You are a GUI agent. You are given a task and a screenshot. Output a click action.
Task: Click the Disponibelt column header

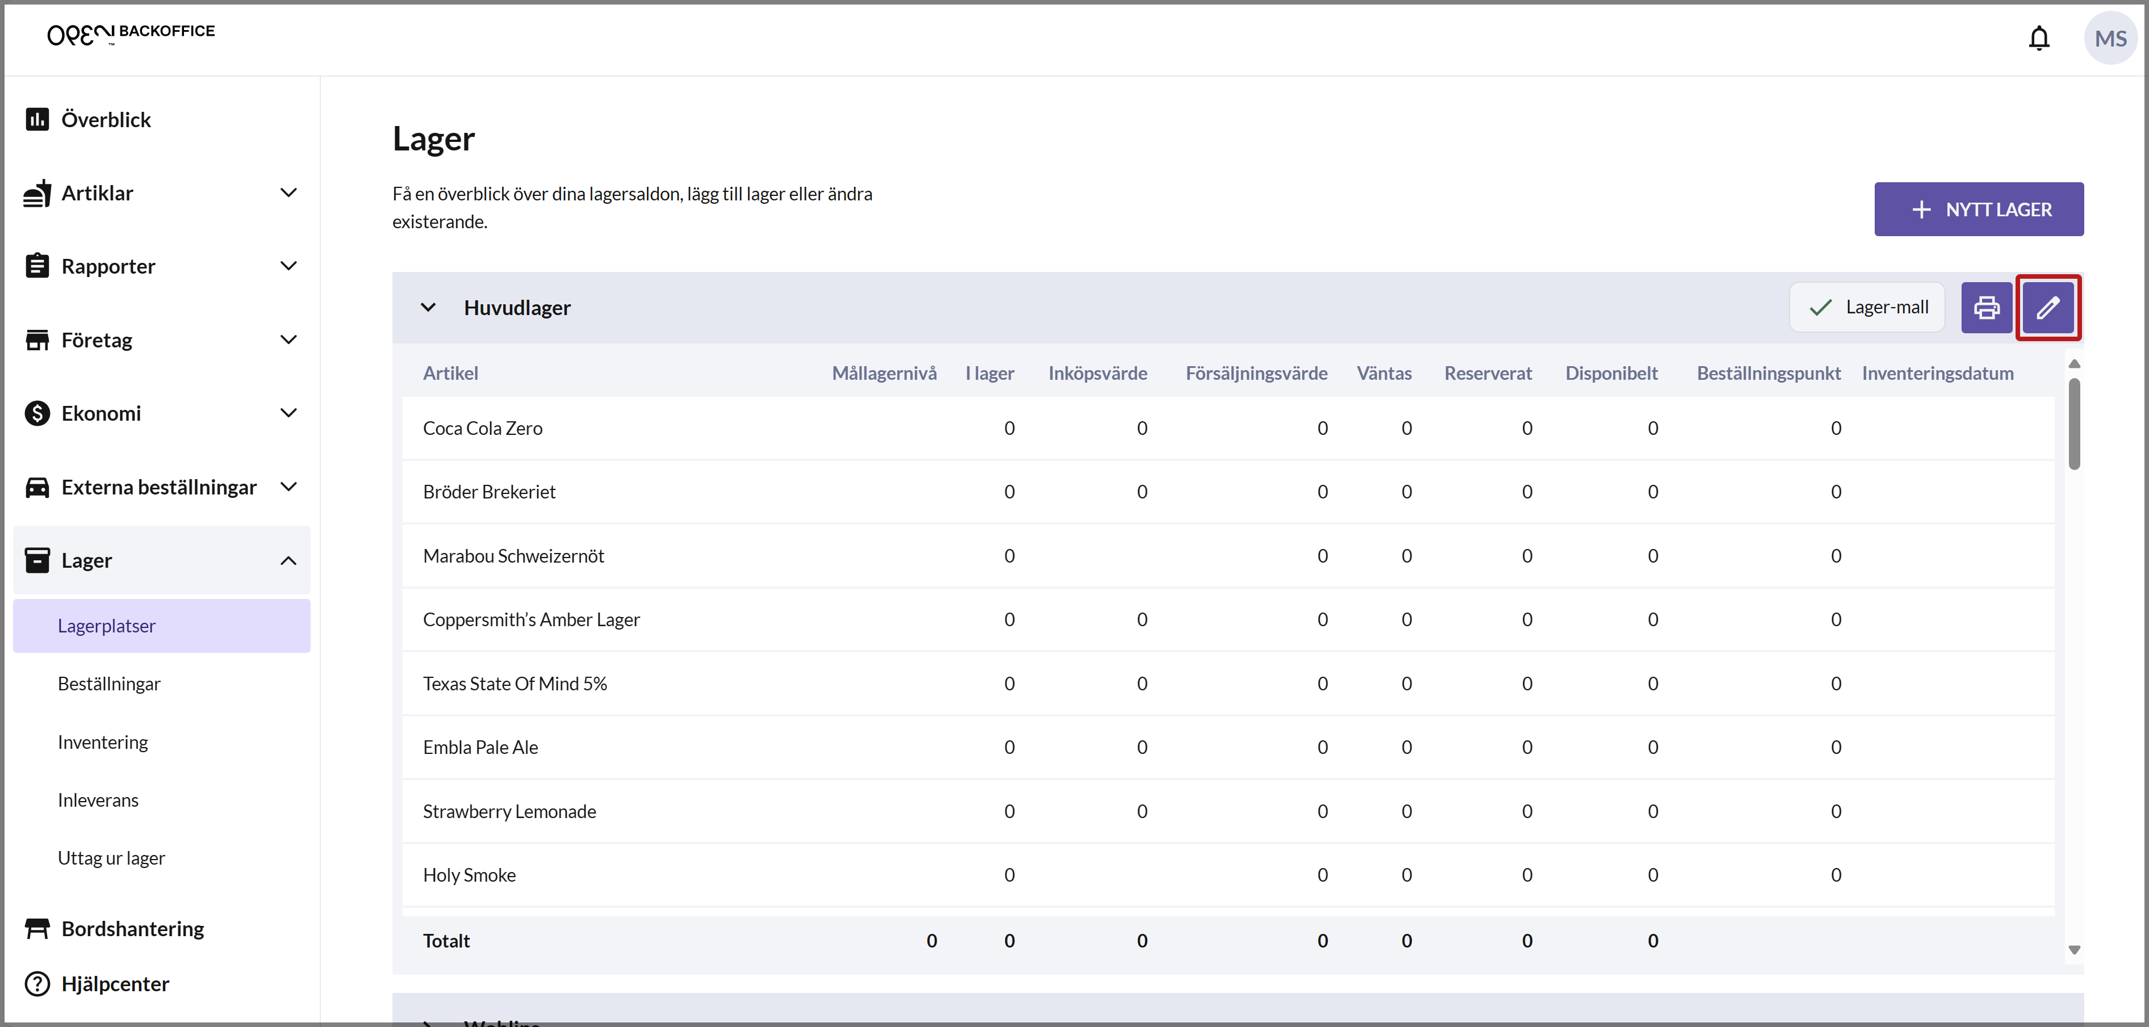[1611, 373]
